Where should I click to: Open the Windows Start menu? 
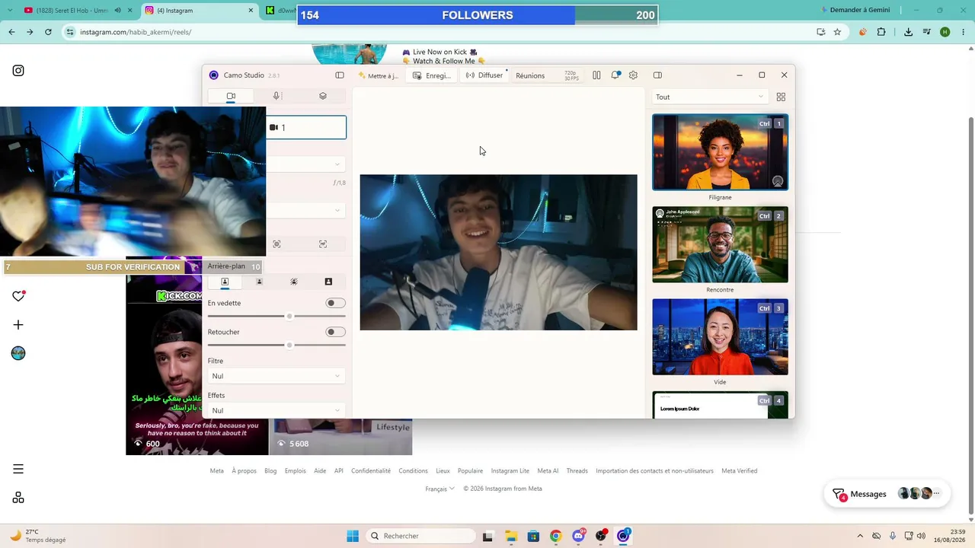tap(353, 536)
